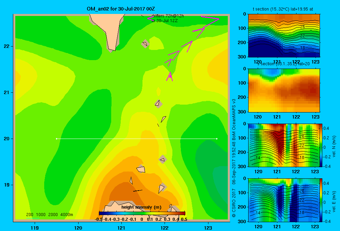
Task: Click the 0.5 tick on the height anomaly colorbar
Action: tap(184, 219)
